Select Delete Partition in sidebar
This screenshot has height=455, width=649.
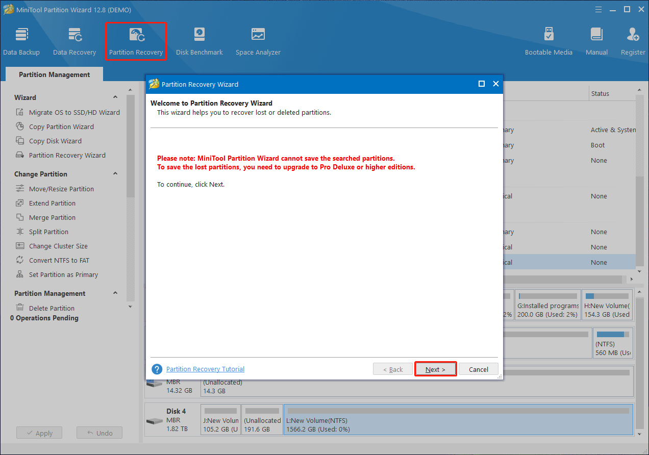coord(45,308)
